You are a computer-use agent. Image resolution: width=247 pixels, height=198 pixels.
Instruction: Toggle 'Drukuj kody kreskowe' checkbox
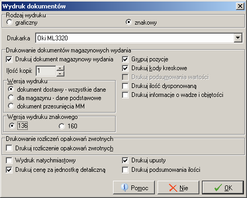(x=125, y=68)
